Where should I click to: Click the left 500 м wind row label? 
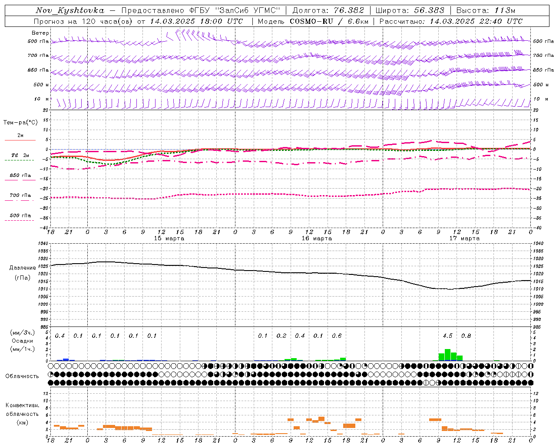[41, 85]
